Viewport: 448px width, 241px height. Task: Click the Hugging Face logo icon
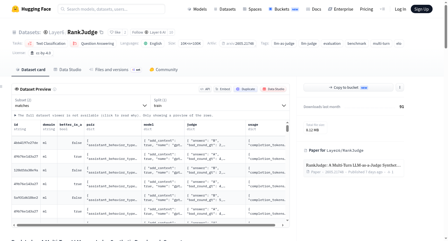[x=15, y=9]
